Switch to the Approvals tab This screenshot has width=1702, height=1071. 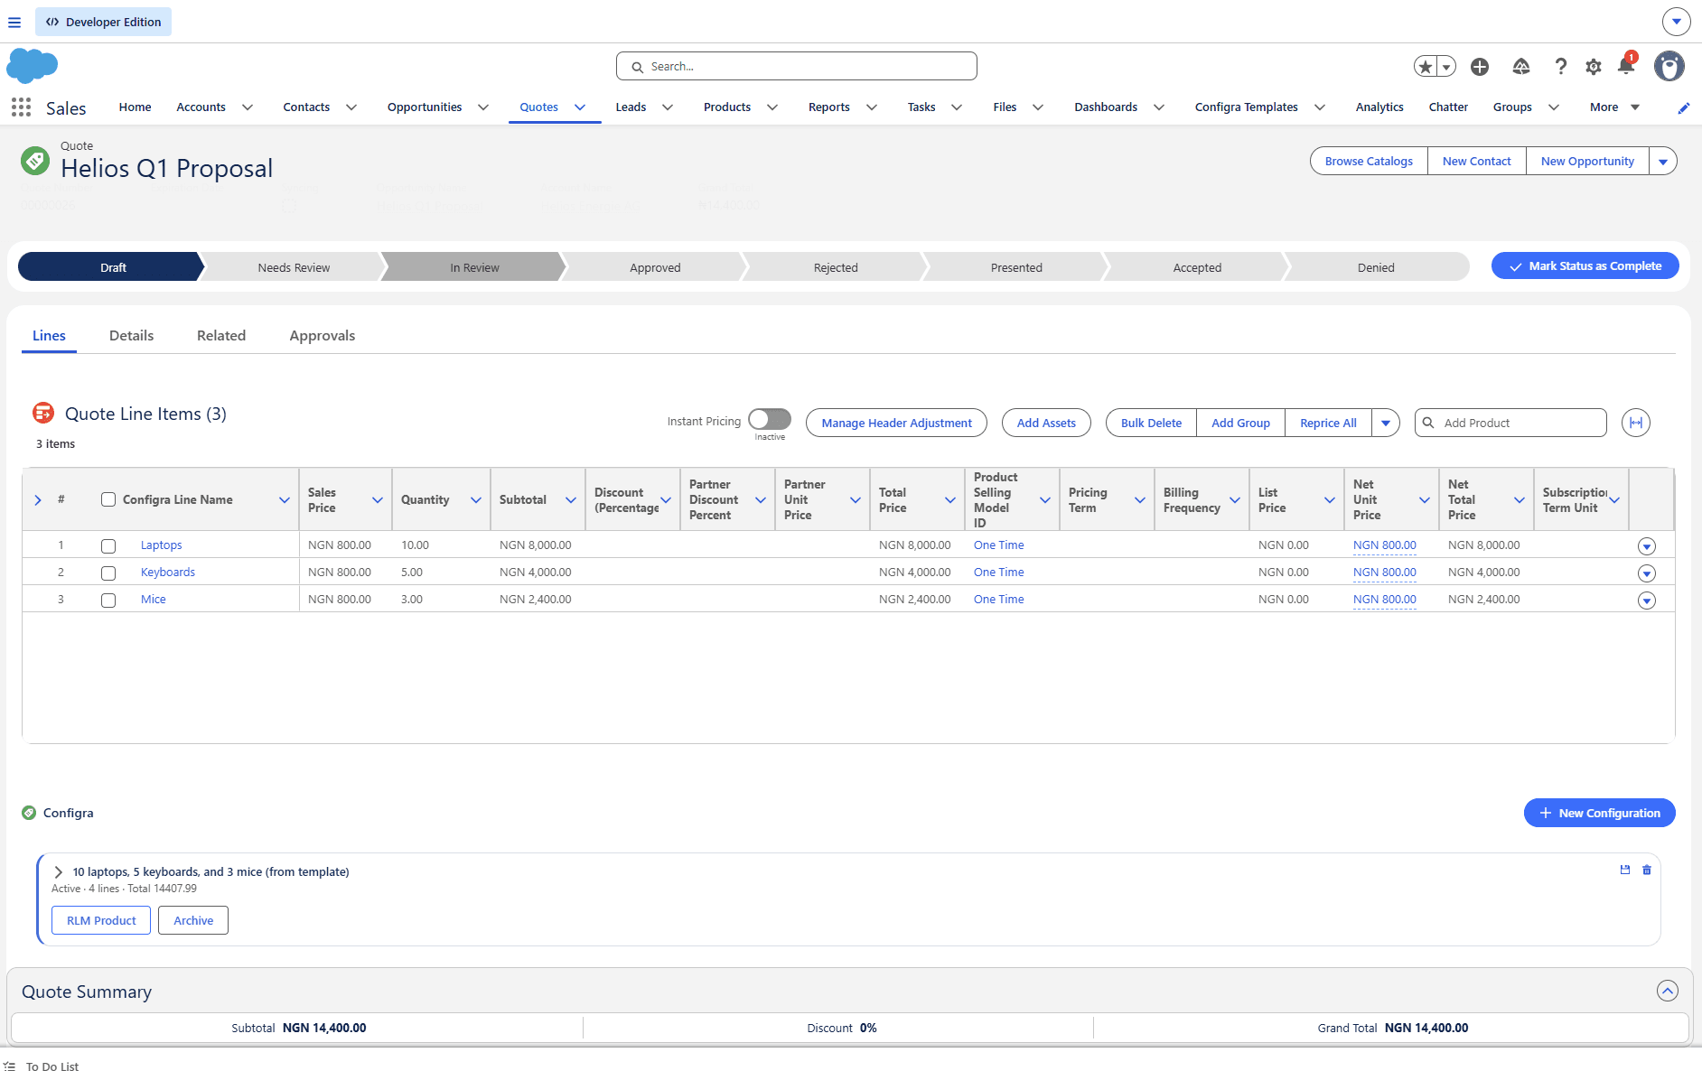tap(323, 336)
